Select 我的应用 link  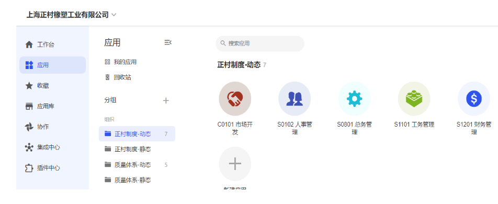pos(121,62)
